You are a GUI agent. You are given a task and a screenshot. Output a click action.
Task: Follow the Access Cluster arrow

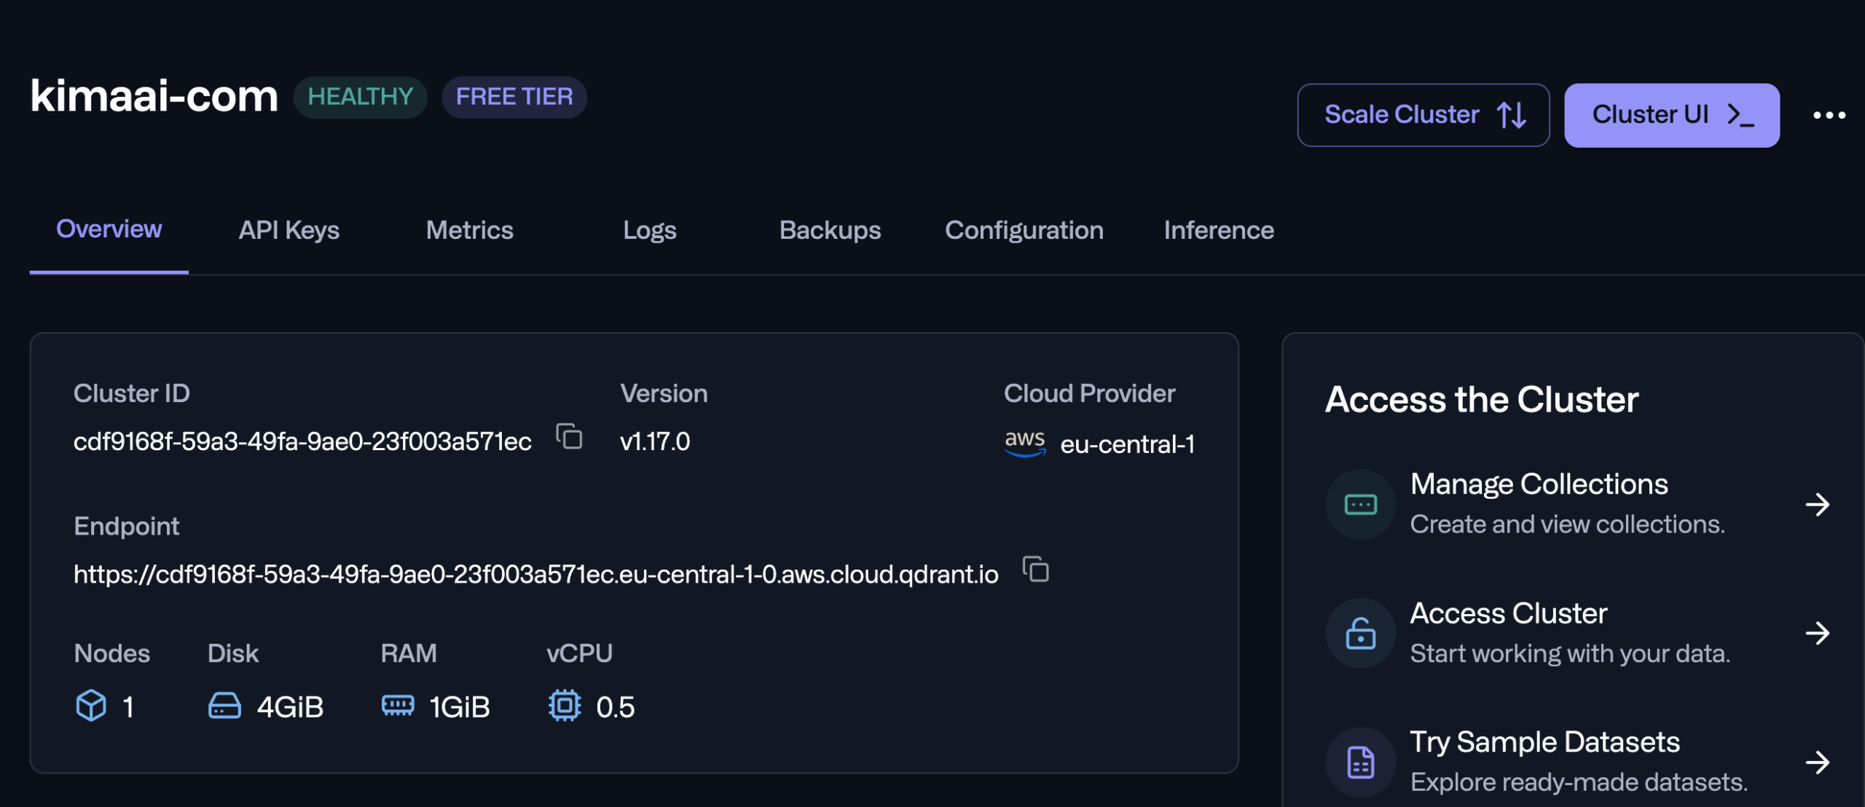1818,633
